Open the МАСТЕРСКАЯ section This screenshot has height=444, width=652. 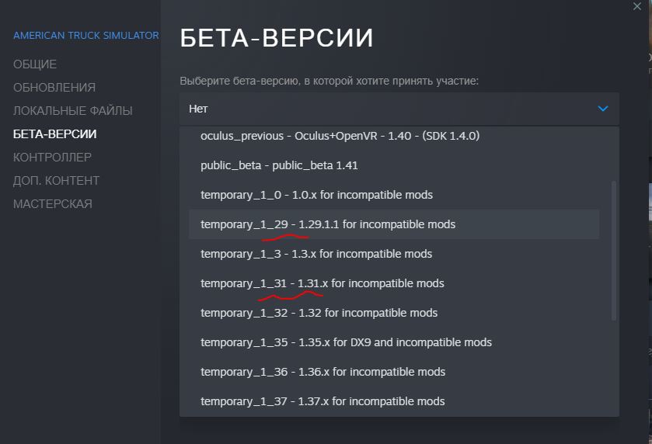click(x=53, y=204)
